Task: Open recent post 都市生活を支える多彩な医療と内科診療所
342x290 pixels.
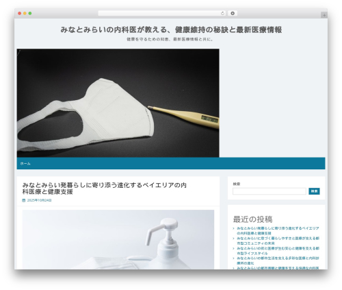Action: (278, 261)
